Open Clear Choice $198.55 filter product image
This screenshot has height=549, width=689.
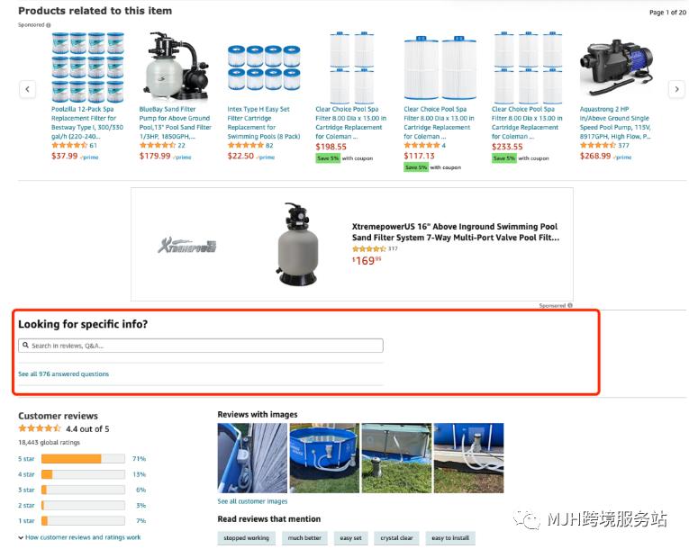click(x=352, y=67)
